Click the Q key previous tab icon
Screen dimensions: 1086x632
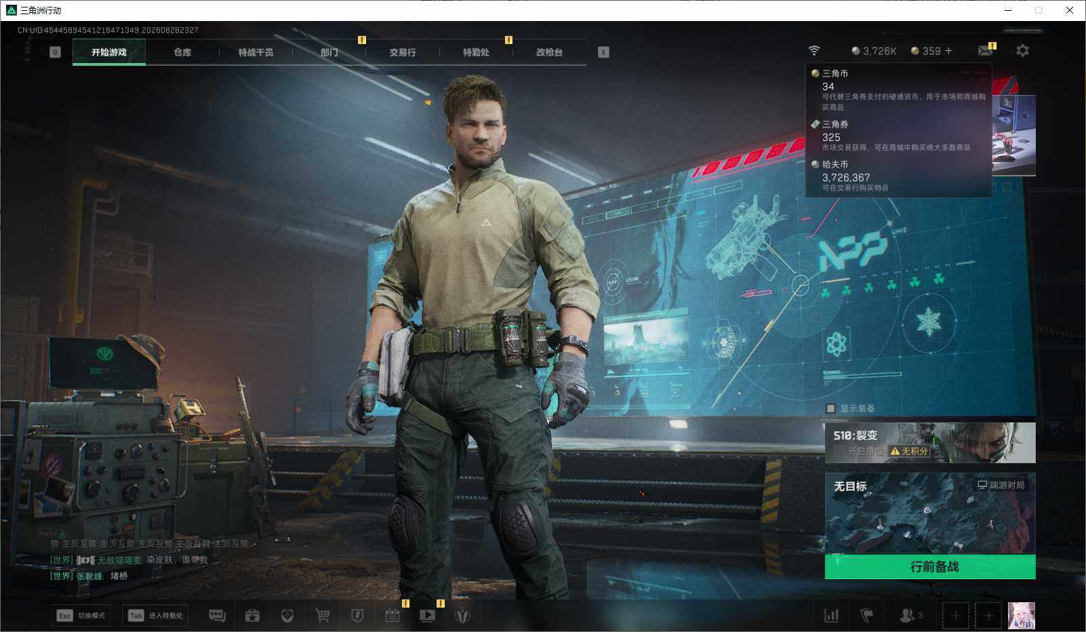point(56,52)
